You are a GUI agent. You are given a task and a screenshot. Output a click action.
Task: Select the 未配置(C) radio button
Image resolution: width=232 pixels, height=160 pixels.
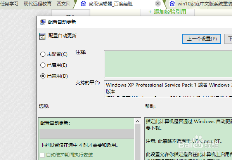point(43,54)
